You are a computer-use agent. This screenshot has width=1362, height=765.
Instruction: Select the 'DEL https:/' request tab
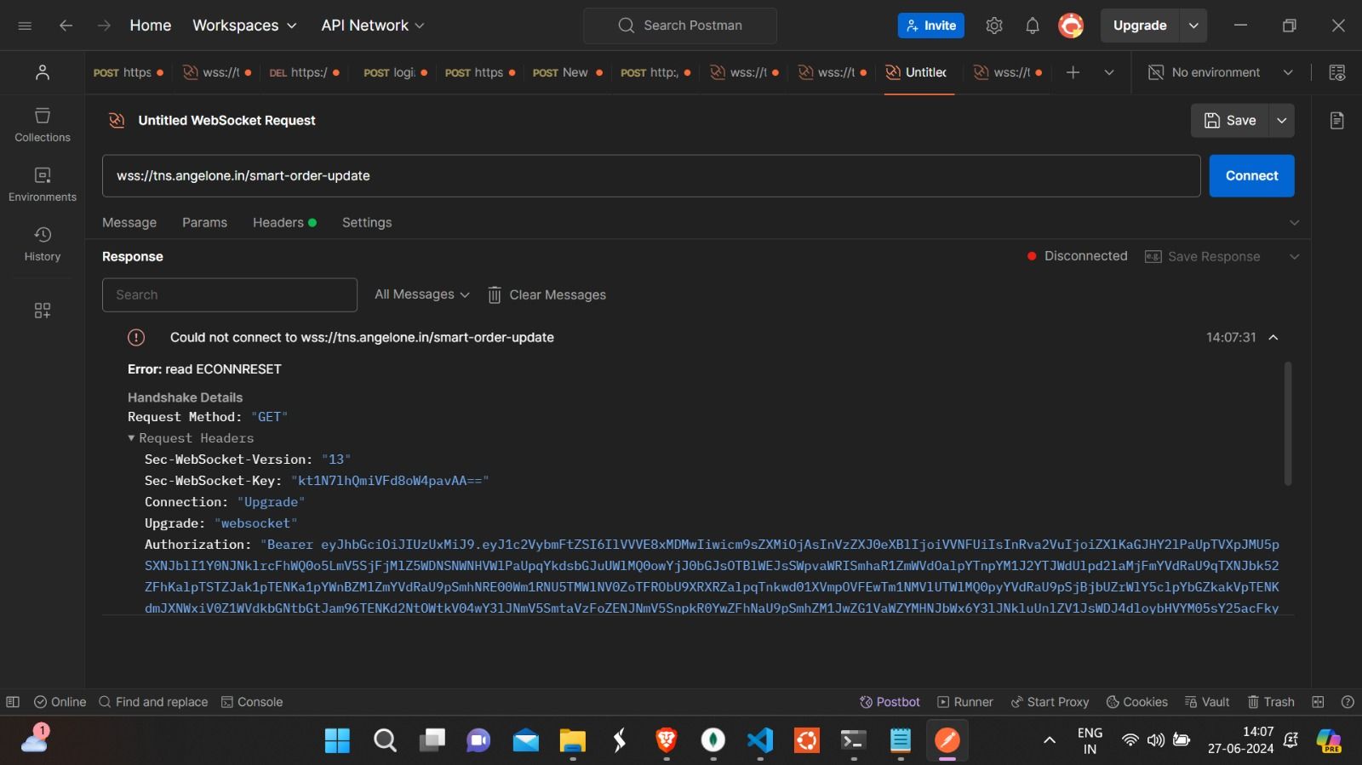coord(304,72)
